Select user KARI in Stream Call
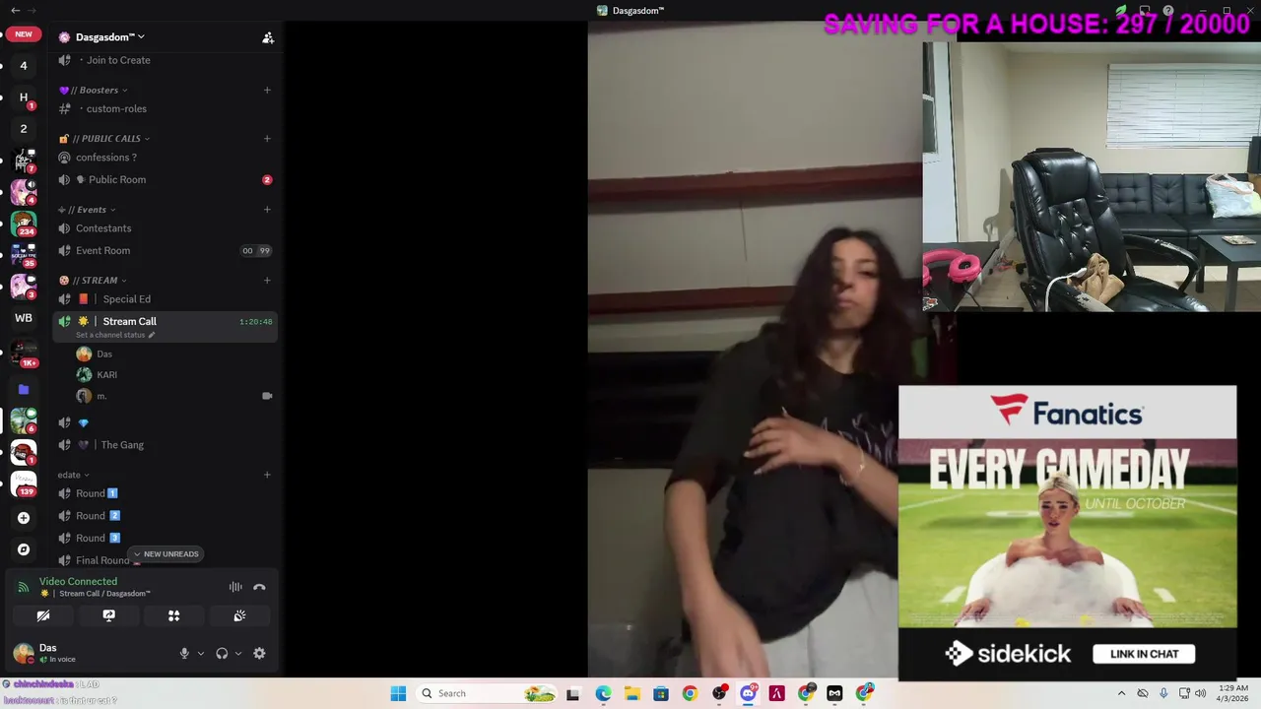Viewport: 1261px width, 709px height. pyautogui.click(x=106, y=375)
